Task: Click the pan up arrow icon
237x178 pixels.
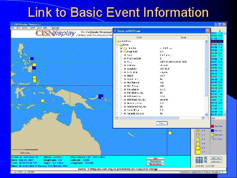Action: (199, 158)
